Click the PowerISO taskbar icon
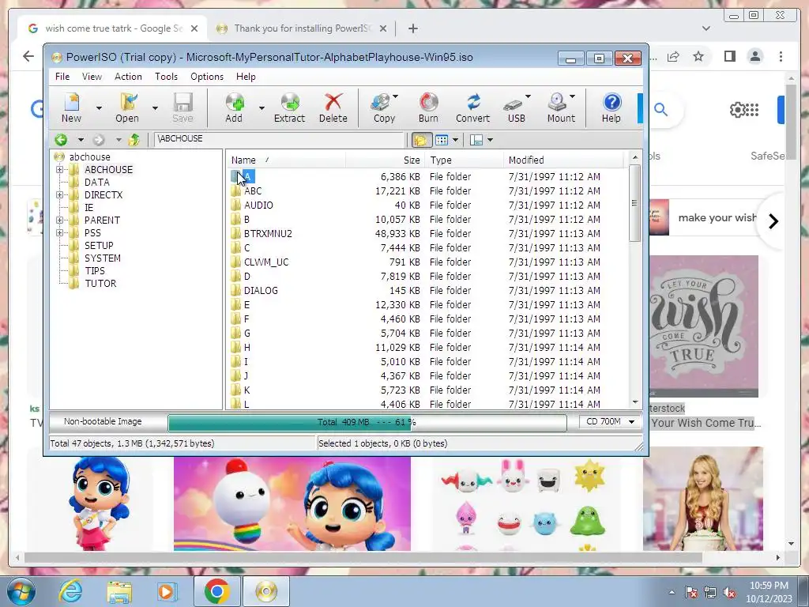Image resolution: width=809 pixels, height=607 pixels. coord(265,591)
